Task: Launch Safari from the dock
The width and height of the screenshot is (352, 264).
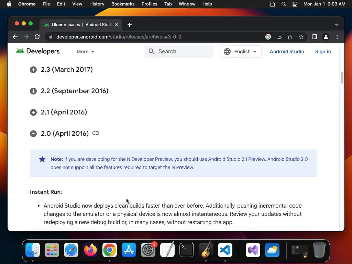Action: point(71,250)
